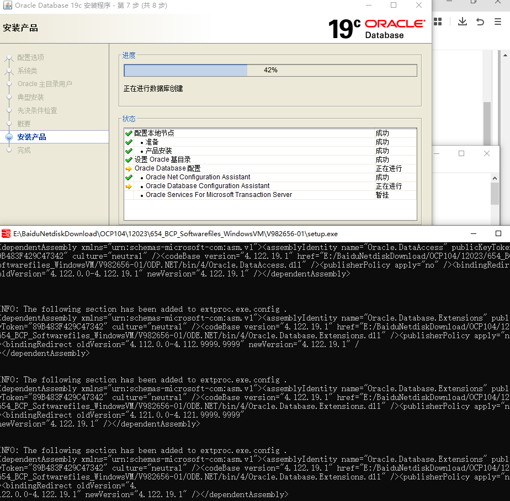Close the small background window
The height and width of the screenshot is (501, 510).
pyautogui.click(x=487, y=153)
